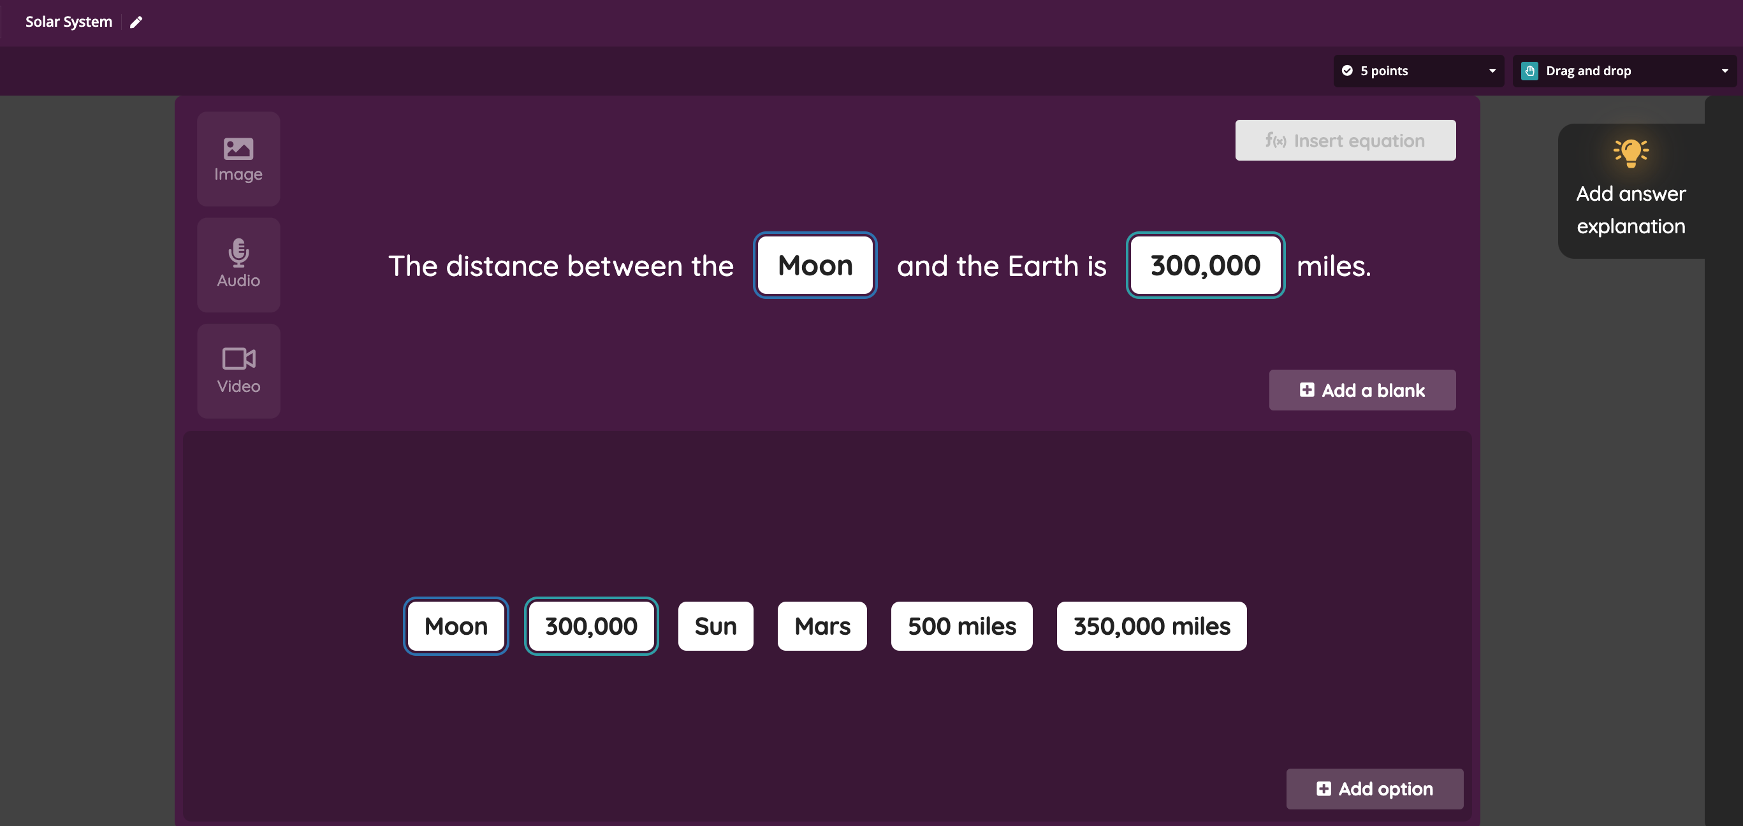Click the 300,000 answer option chip
The height and width of the screenshot is (826, 1743).
(x=591, y=627)
